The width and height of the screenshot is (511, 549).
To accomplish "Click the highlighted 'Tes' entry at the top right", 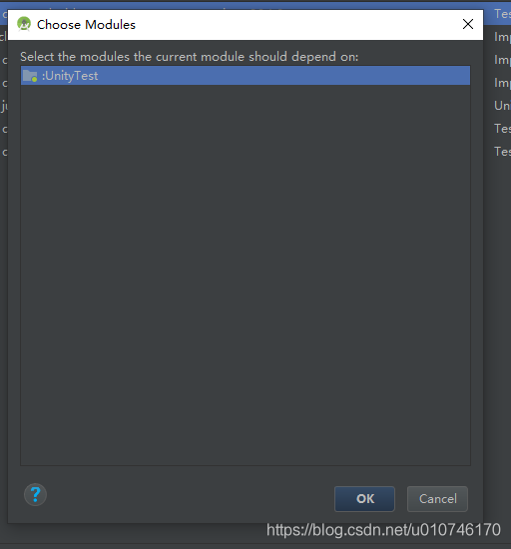I will pyautogui.click(x=502, y=14).
